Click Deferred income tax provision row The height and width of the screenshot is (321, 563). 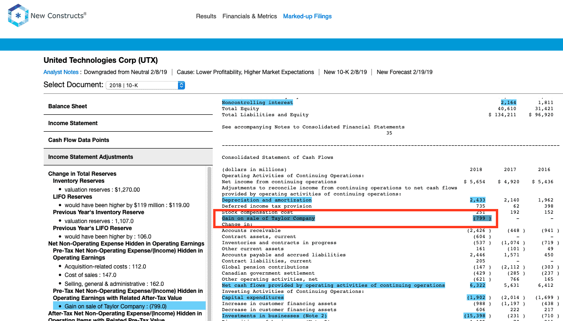pyautogui.click(x=267, y=206)
